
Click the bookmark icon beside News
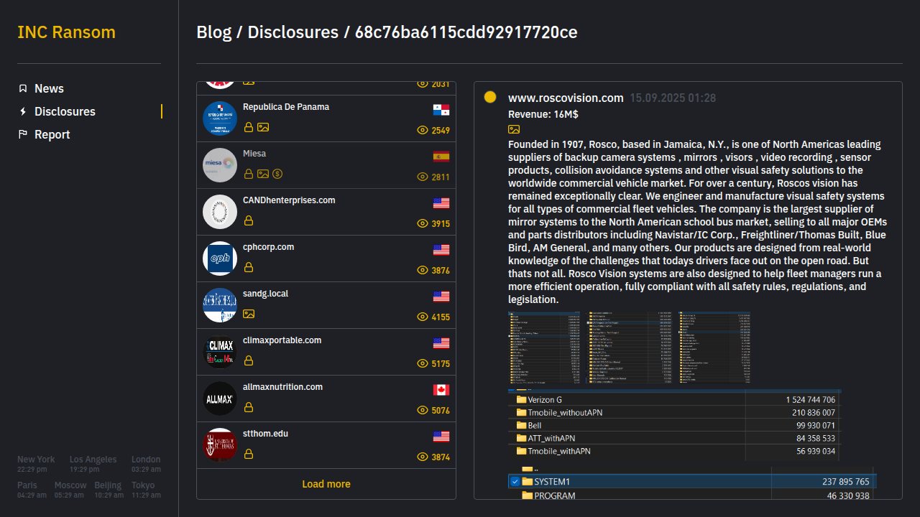click(x=23, y=88)
